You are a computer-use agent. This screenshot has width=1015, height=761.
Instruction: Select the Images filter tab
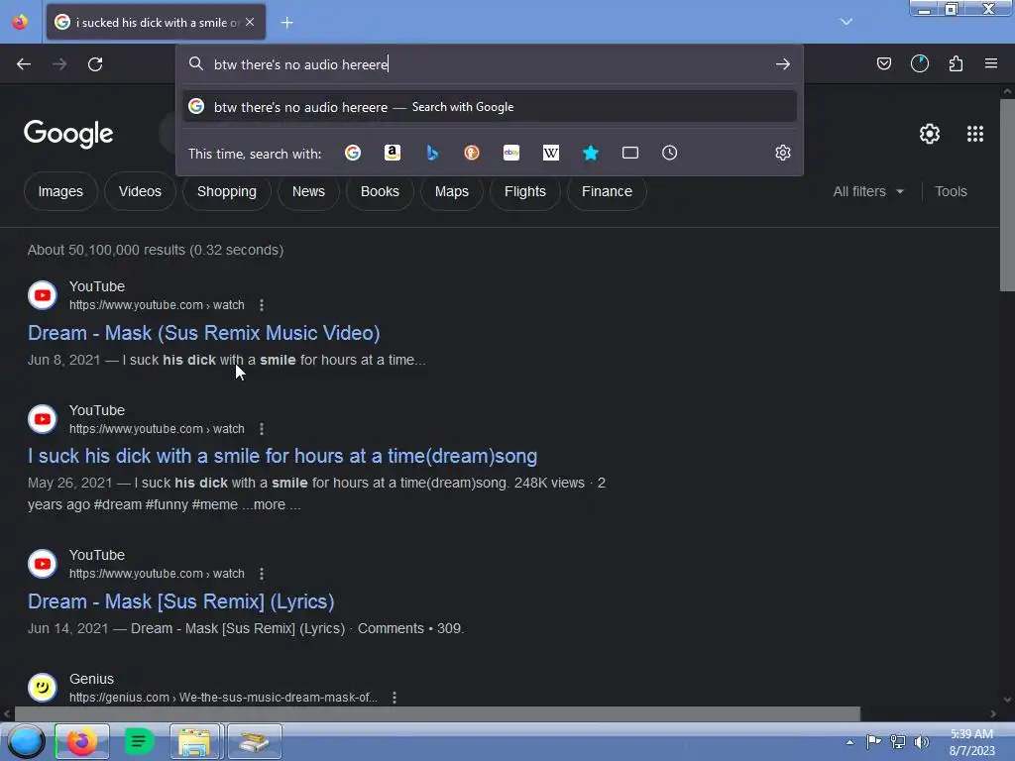pos(60,191)
